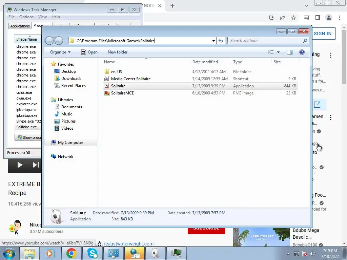
Task: Click Skype icon on the taskbar
Action: [x=93, y=253]
